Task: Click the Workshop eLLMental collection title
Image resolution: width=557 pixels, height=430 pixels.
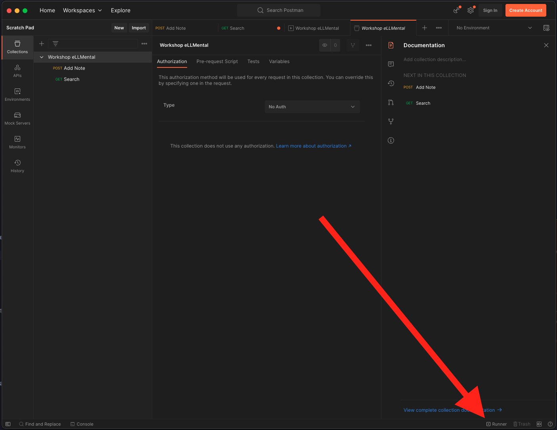Action: coord(184,45)
